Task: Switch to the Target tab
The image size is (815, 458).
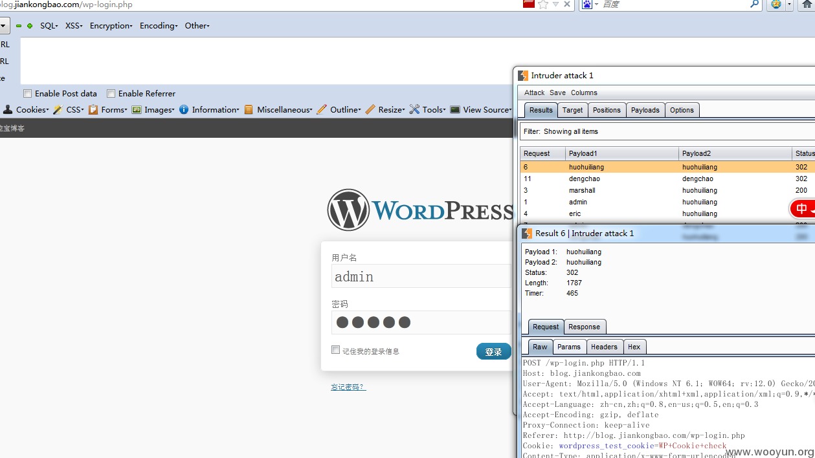Action: pyautogui.click(x=572, y=110)
